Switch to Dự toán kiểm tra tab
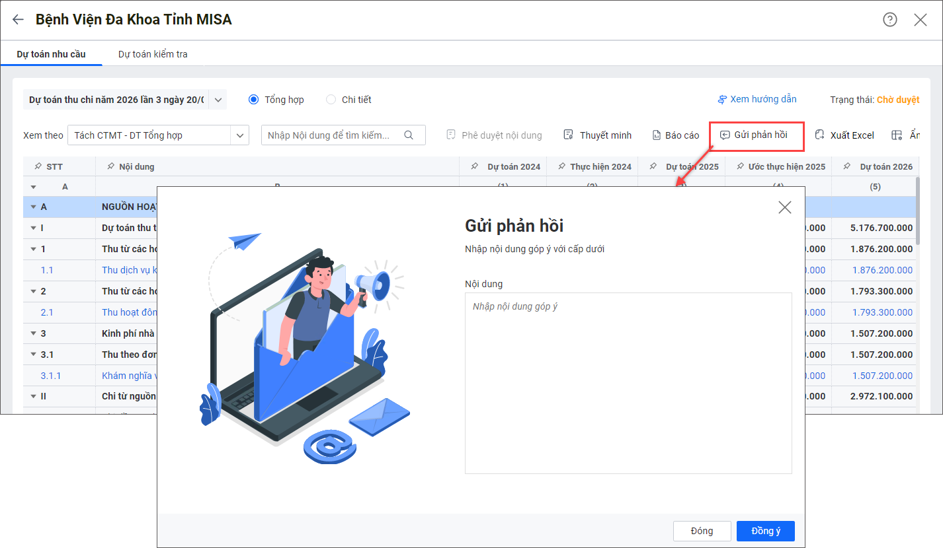943x548 pixels. coord(153,54)
